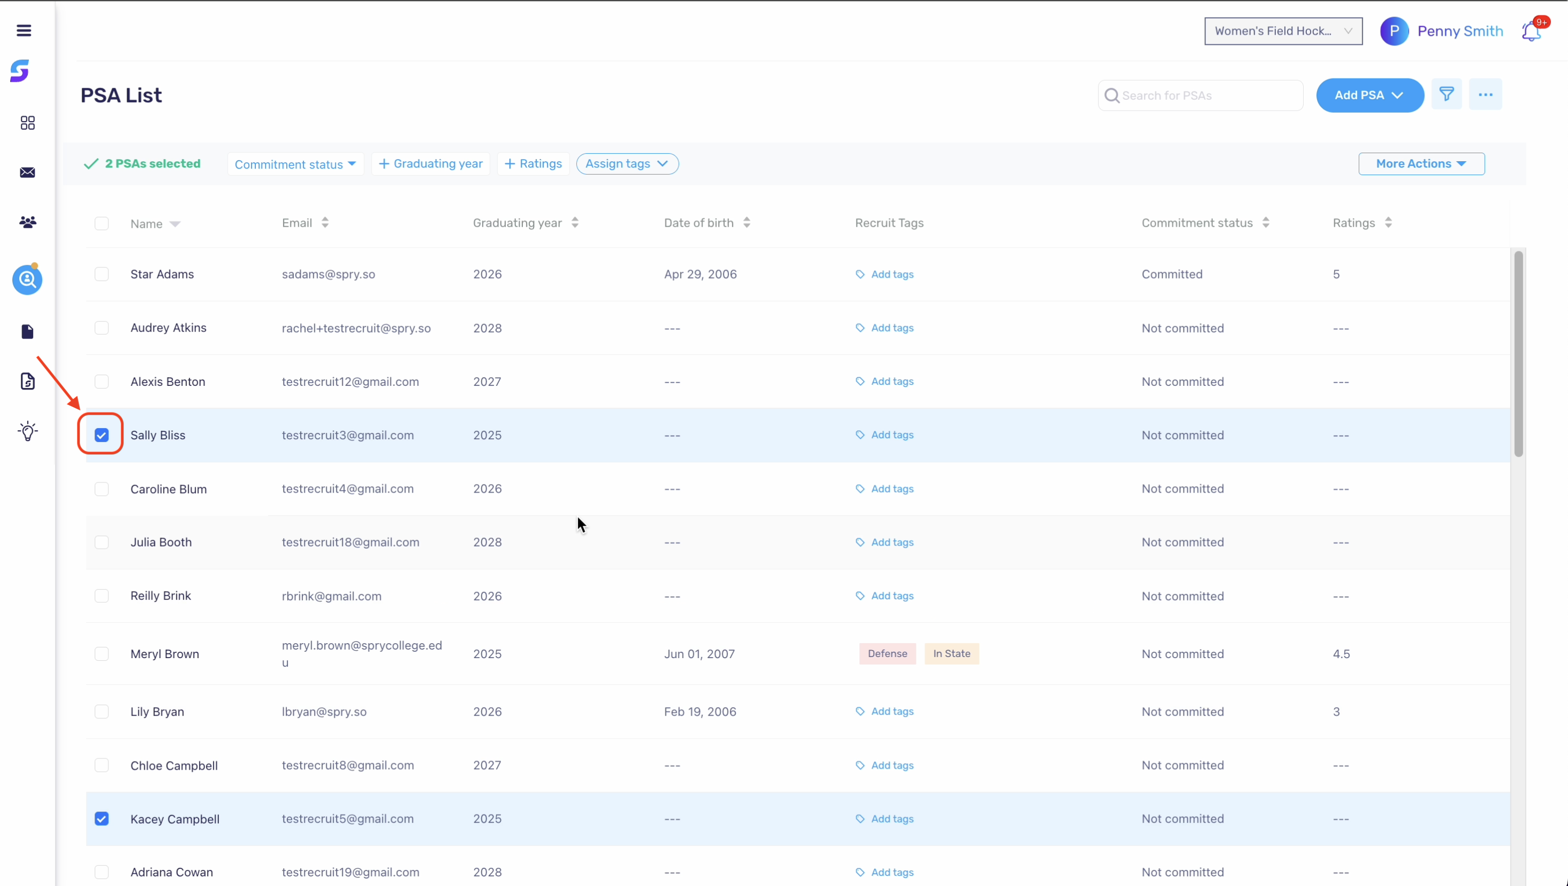Uncheck the Kacey Campbell checkbox
1568x886 pixels.
pos(101,819)
